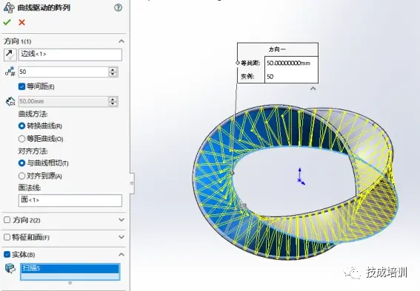
Task: Click the 对齐方法 label
Action: tap(33, 151)
